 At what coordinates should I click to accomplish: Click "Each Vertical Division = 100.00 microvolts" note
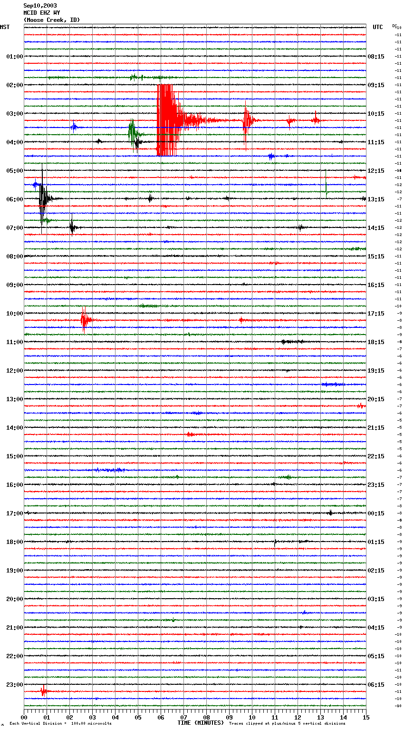[x=60, y=724]
